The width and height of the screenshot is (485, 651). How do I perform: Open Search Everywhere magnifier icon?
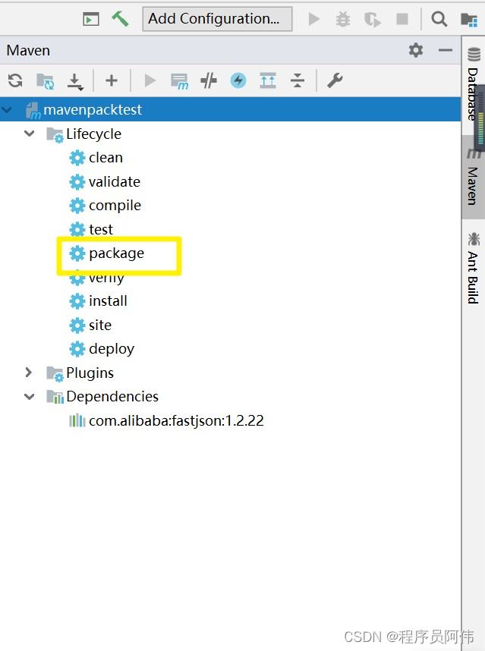[439, 19]
